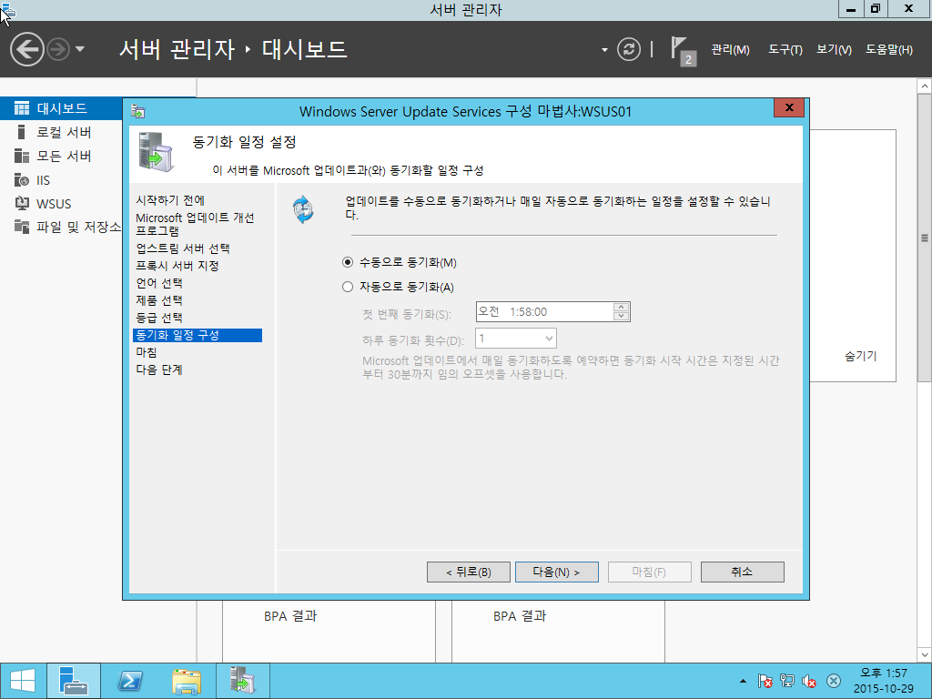The width and height of the screenshot is (932, 699).
Task: Open the 도움말(H) menu
Action: (x=889, y=50)
